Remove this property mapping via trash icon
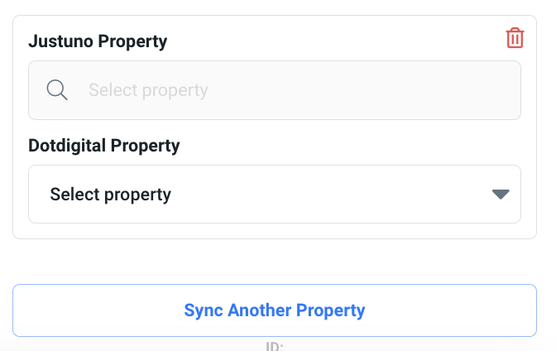556x351 pixels. tap(515, 38)
